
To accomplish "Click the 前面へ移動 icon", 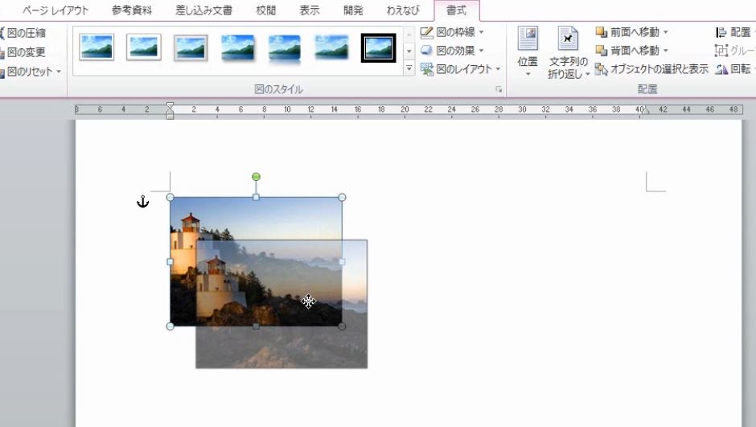I will [x=602, y=32].
